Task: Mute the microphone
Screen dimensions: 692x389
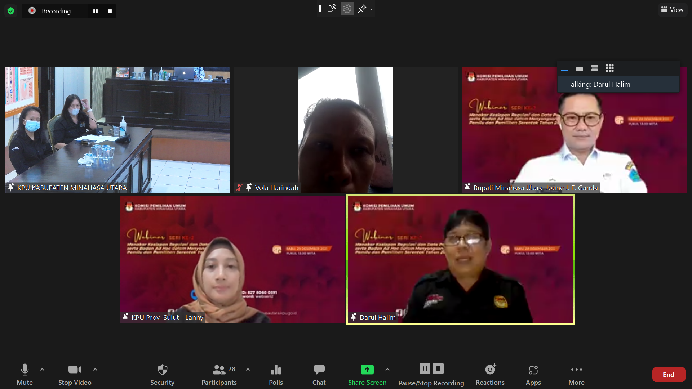Action: (25, 375)
